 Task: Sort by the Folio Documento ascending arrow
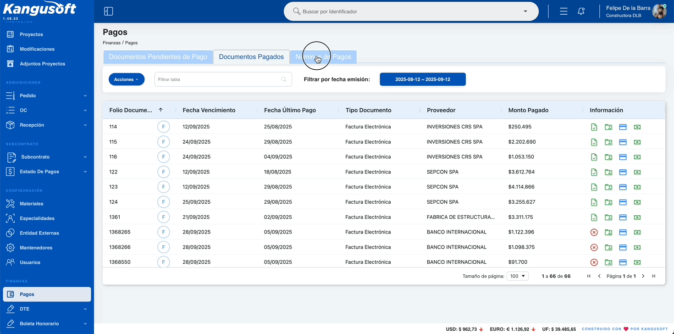tap(160, 110)
